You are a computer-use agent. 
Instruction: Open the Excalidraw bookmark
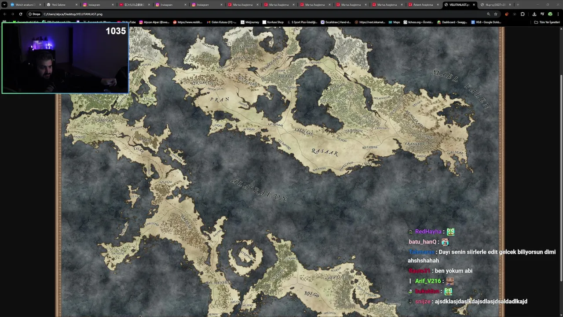(336, 22)
